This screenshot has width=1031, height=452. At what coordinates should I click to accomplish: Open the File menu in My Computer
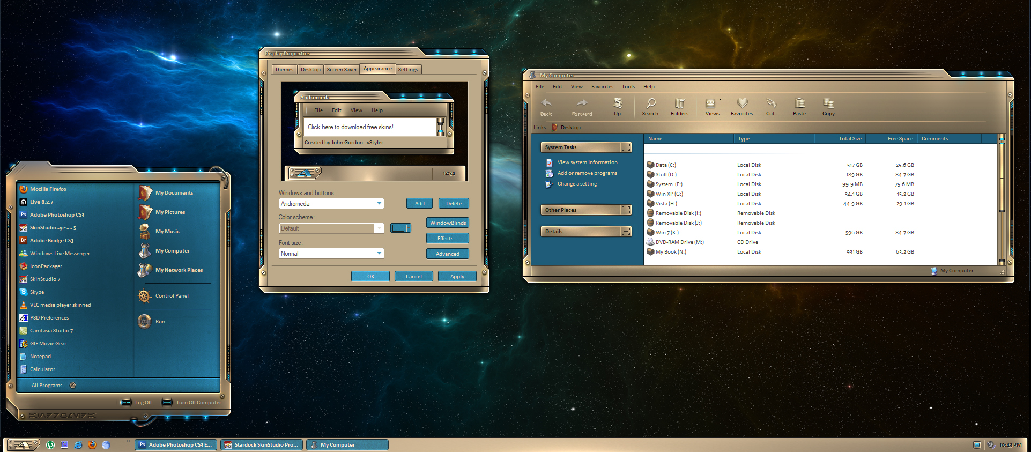point(540,86)
